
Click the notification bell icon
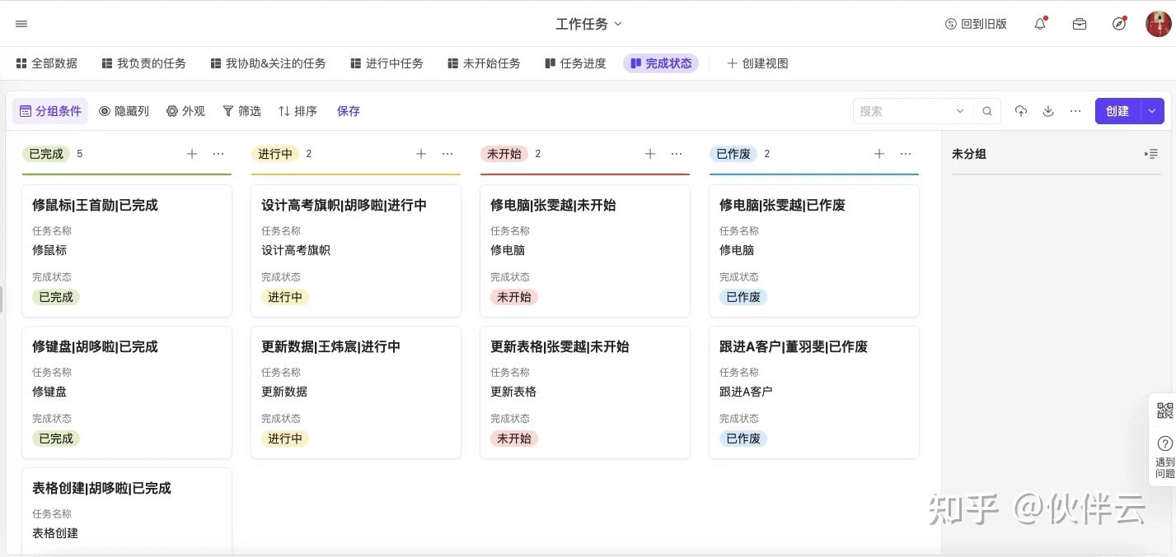(1040, 24)
